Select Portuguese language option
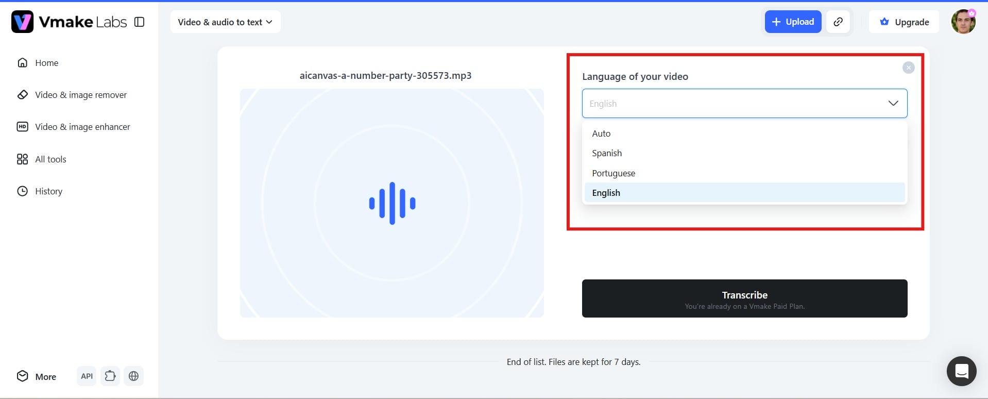 pyautogui.click(x=744, y=173)
